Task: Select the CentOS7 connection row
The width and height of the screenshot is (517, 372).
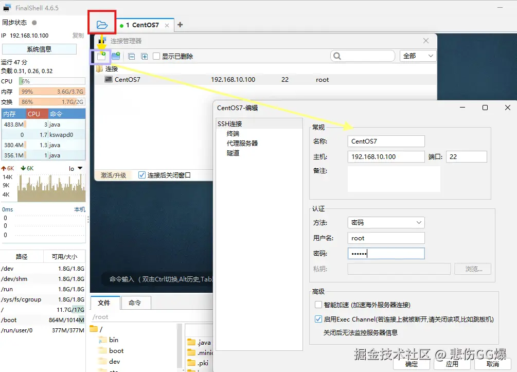Action: click(266, 79)
